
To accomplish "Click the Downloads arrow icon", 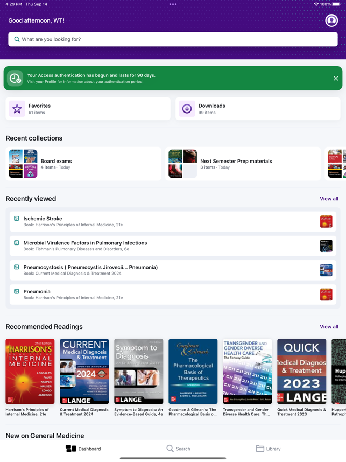I will [187, 109].
